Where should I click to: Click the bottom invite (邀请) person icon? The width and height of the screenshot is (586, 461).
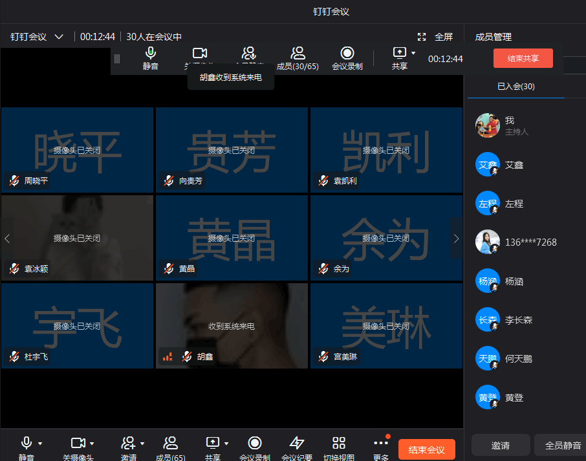coord(127,443)
